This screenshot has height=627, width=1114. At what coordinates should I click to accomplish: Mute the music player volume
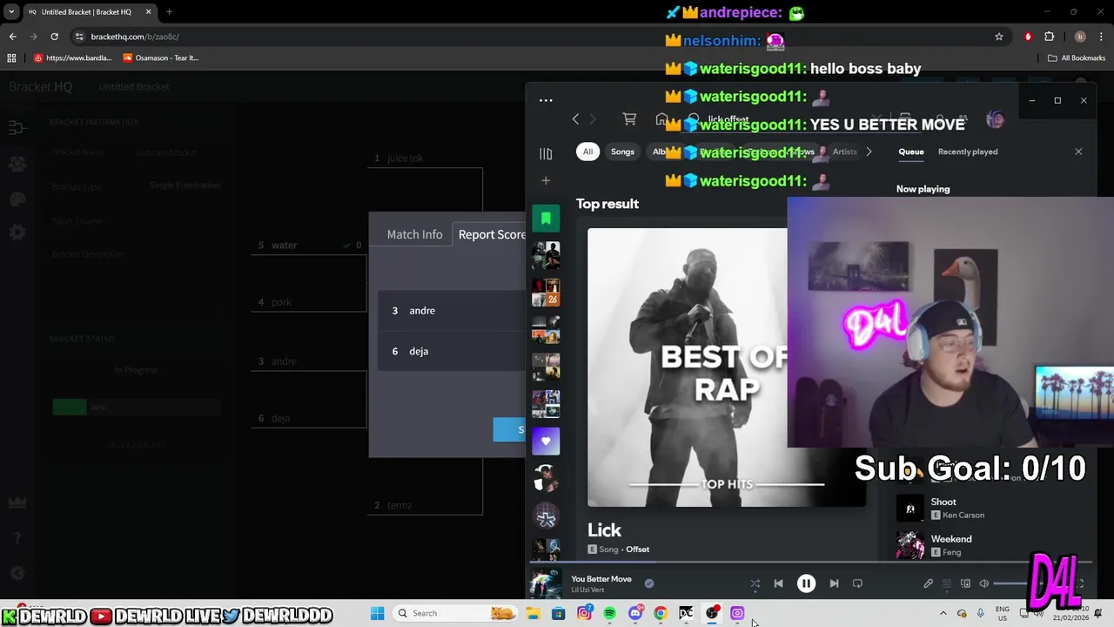(984, 583)
